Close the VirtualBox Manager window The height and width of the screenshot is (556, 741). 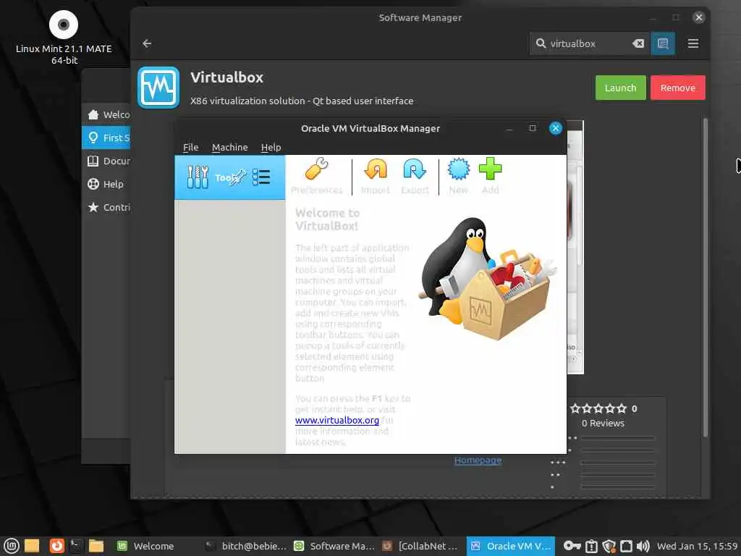556,128
